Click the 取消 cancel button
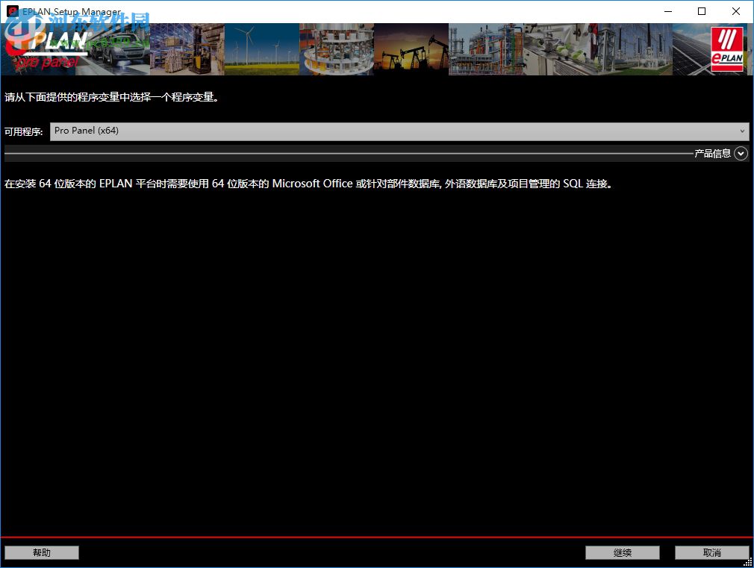Image resolution: width=754 pixels, height=568 pixels. (711, 552)
